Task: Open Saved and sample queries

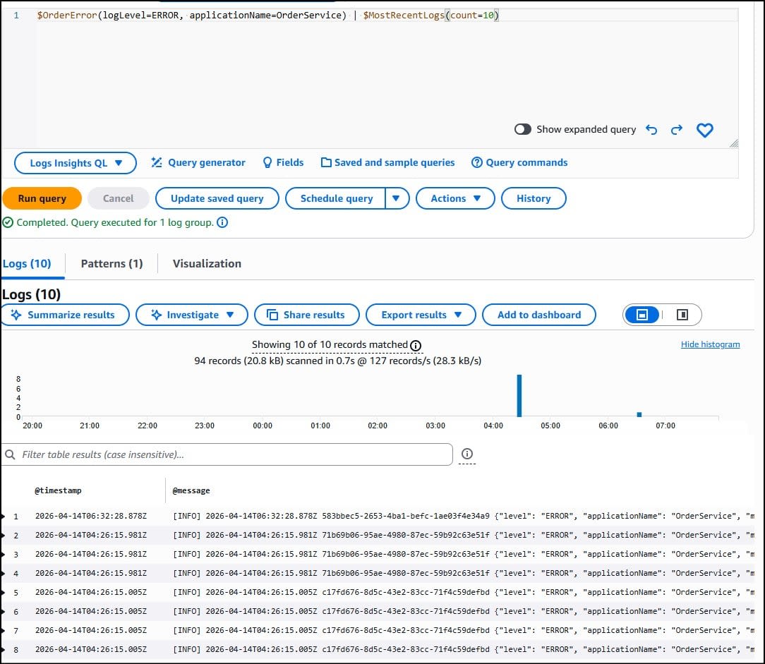Action: [x=387, y=162]
